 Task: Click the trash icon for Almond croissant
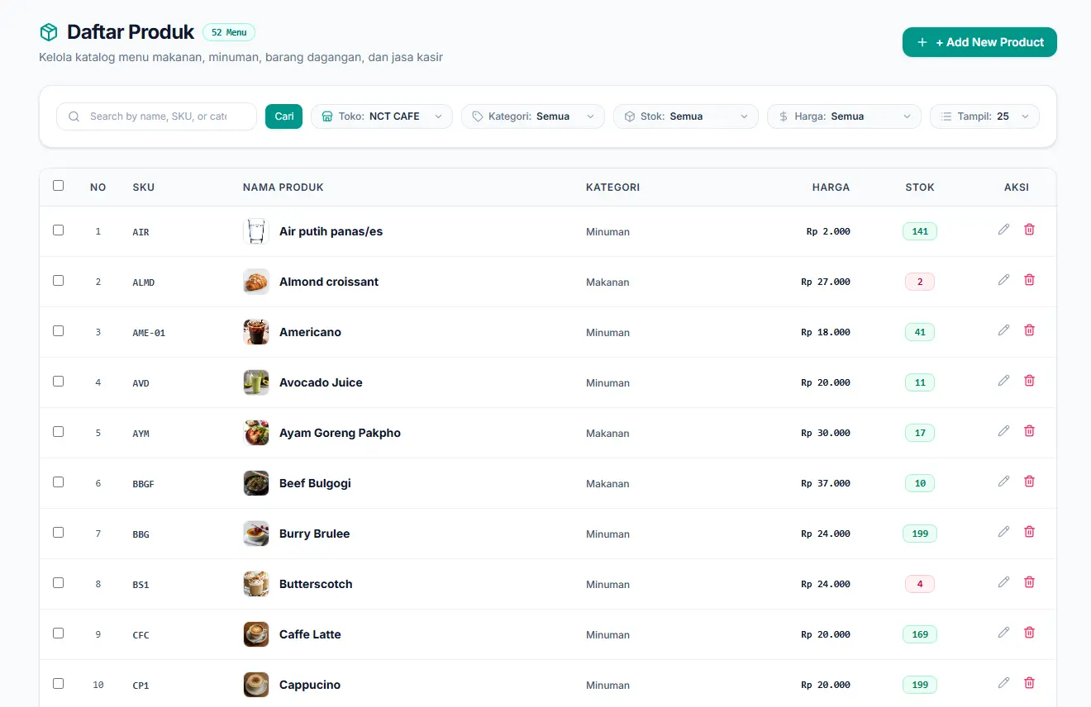coord(1029,280)
